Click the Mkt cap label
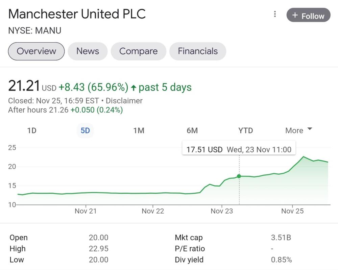This screenshot has height=270, width=338. [189, 238]
